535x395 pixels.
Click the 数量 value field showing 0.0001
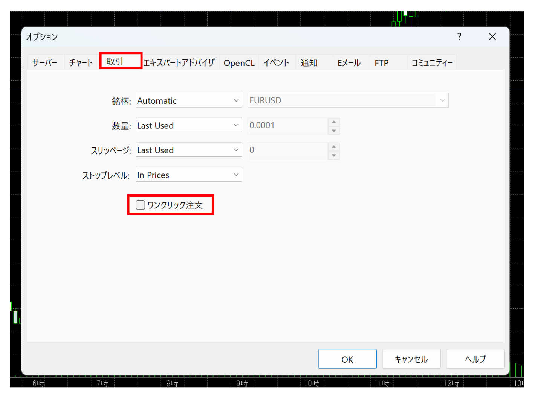[x=288, y=125]
